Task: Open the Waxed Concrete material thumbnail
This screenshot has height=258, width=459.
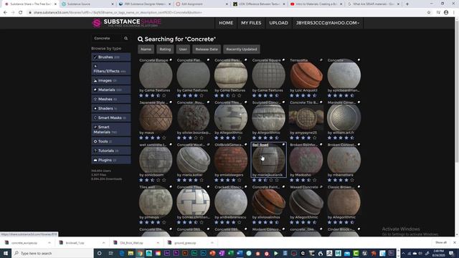Action: tap(306, 202)
